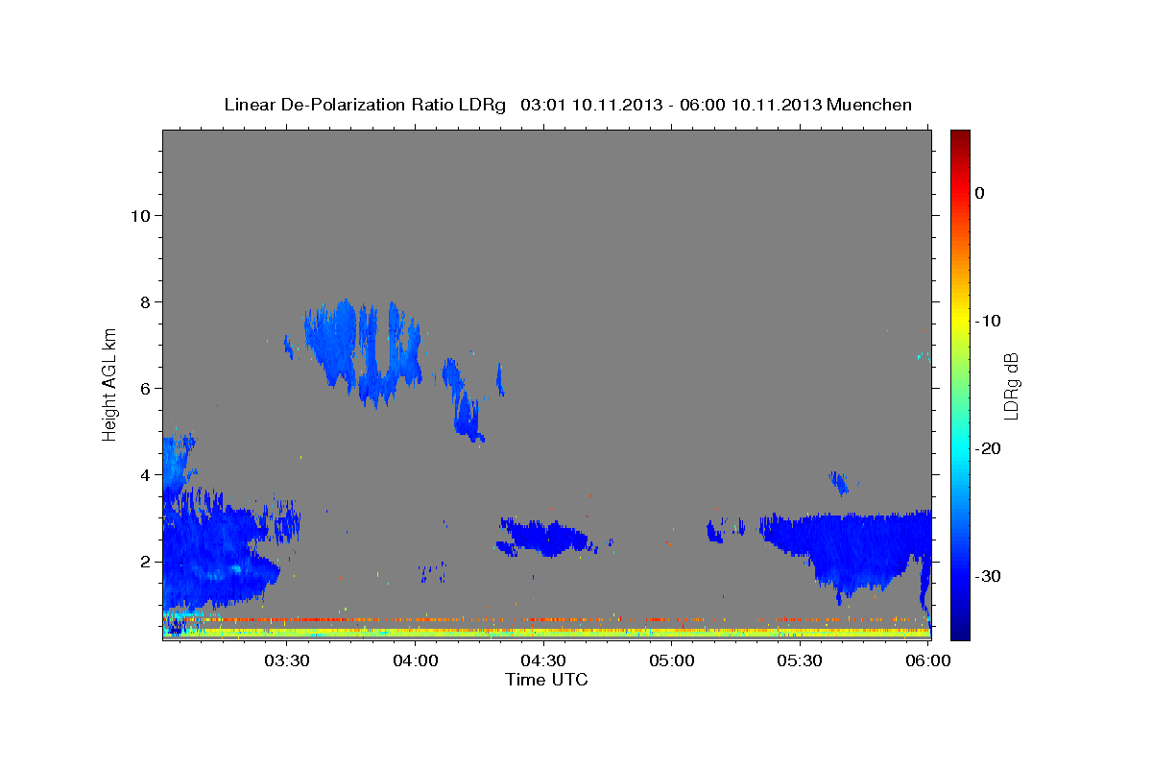Viewport: 1152px width, 768px height.
Task: Click the 'LDRg dB' colorbar title
Action: [1011, 385]
